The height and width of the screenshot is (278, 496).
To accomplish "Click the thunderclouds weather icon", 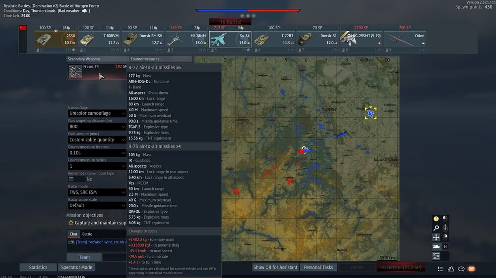I will tap(84, 11).
